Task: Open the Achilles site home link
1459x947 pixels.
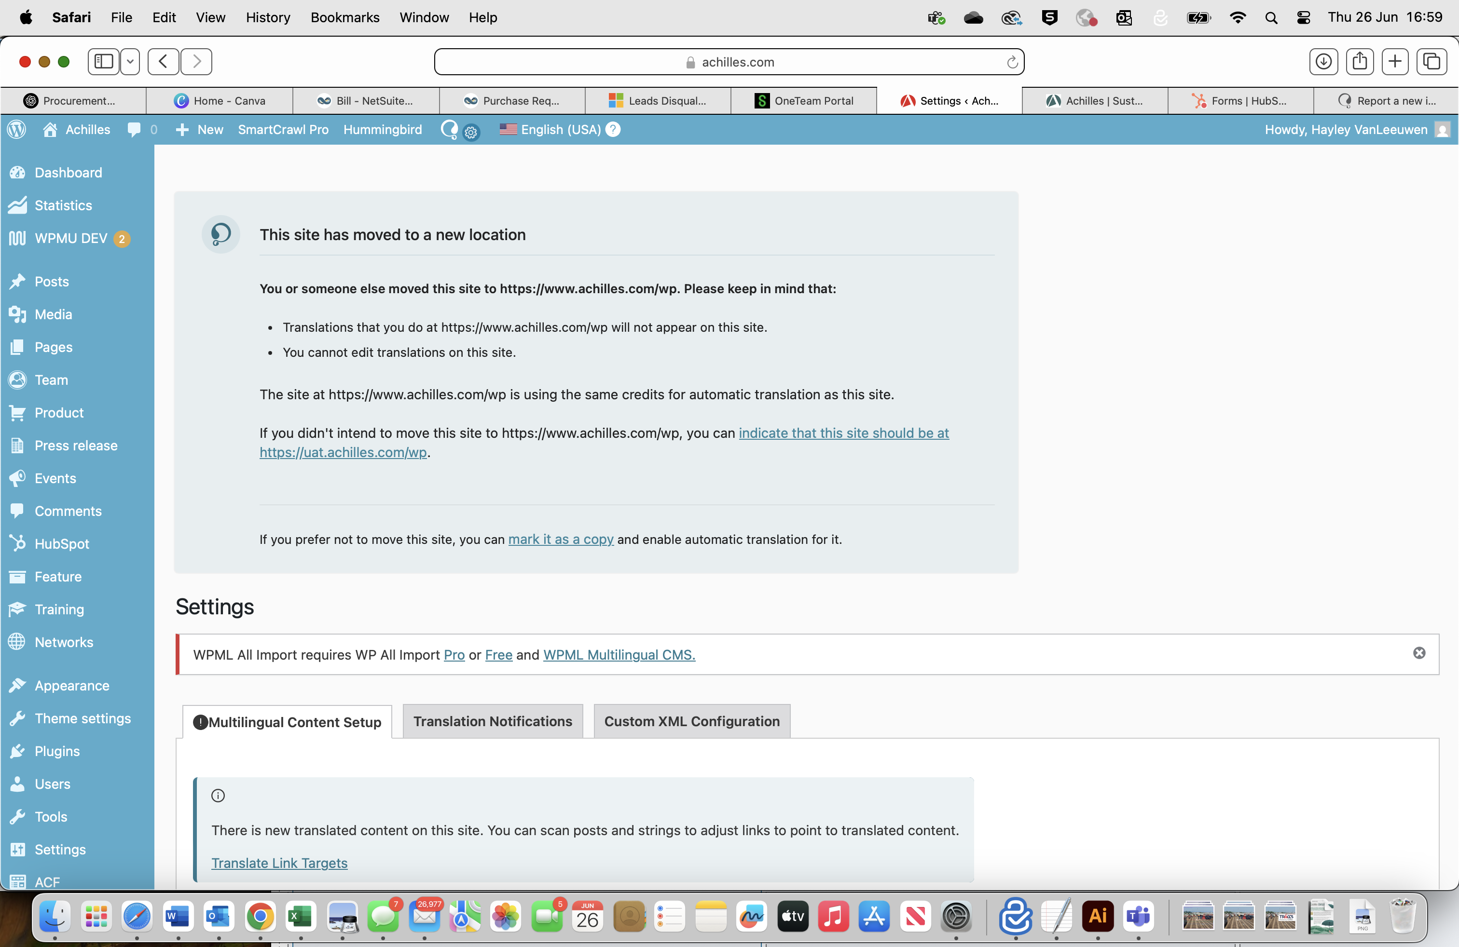Action: pos(77,129)
